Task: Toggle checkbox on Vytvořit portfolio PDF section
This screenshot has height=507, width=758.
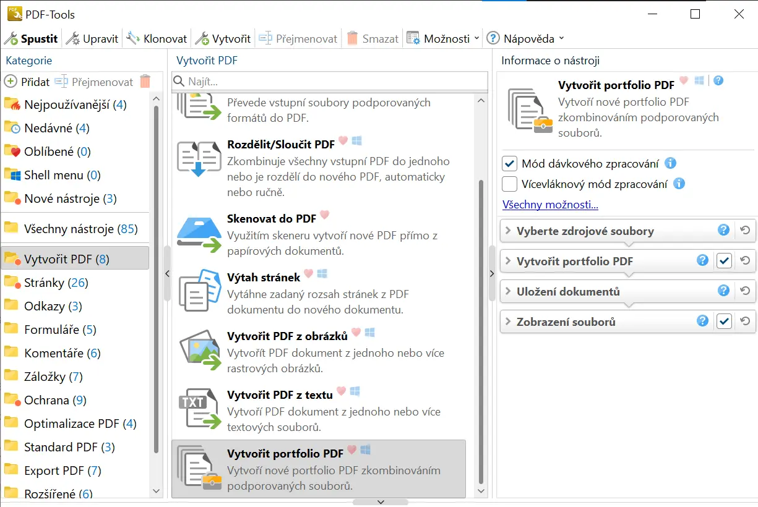Action: point(724,261)
